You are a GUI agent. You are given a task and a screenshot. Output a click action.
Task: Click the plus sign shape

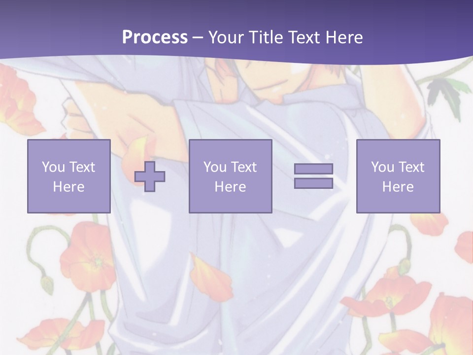coord(150,176)
